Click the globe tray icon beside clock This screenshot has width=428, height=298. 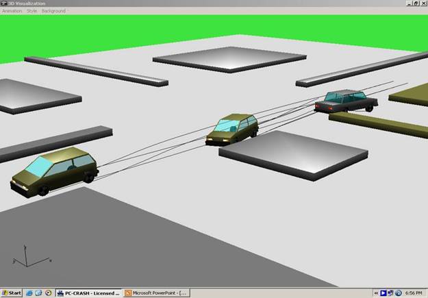(399, 293)
